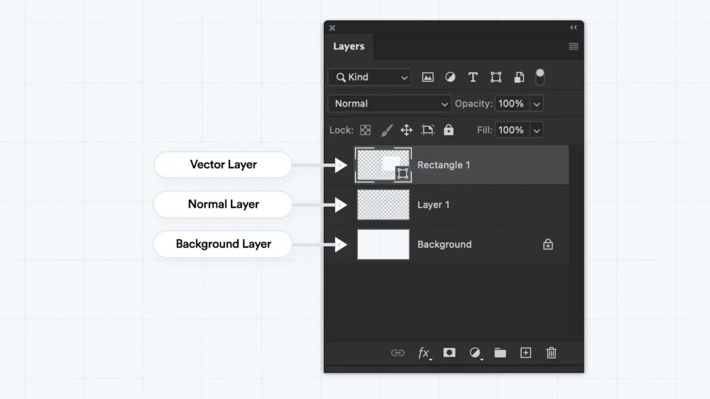Lock image pixels with brush icon
The image size is (710, 399).
pos(386,130)
